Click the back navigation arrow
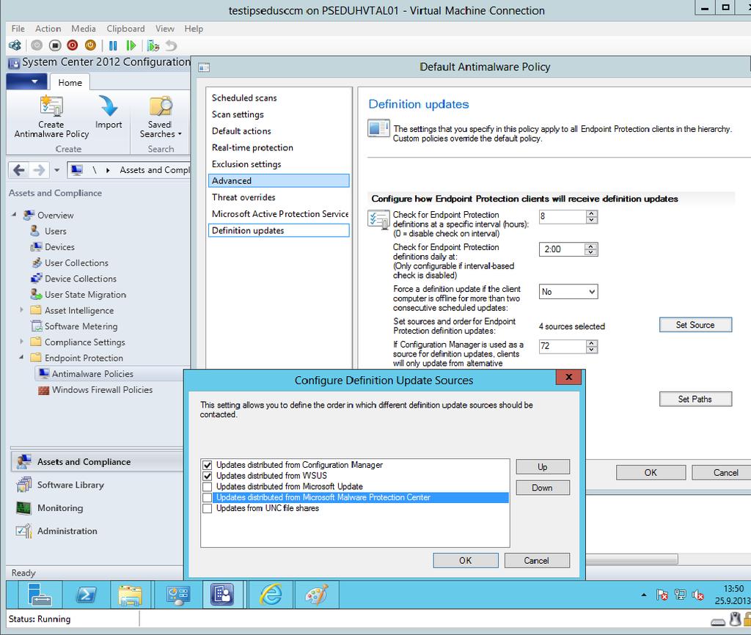 19,170
